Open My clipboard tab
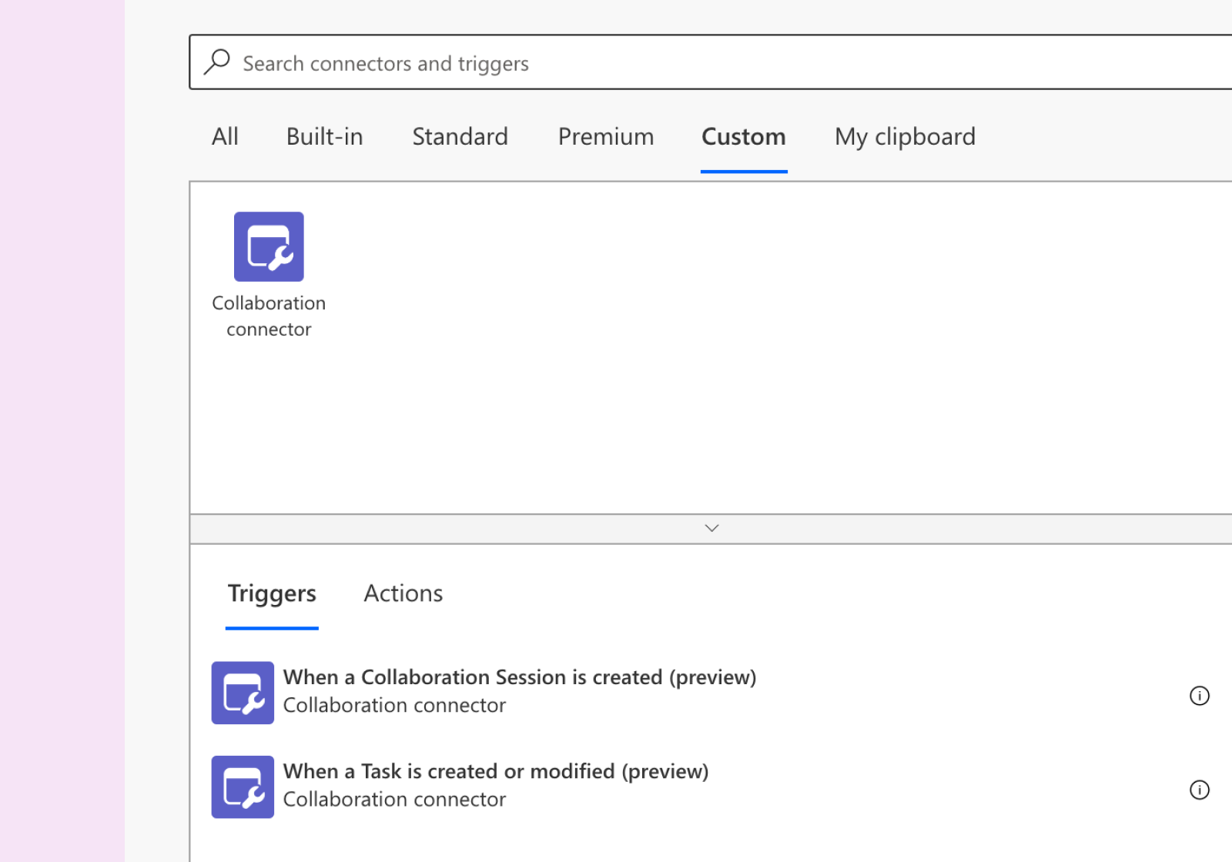The image size is (1232, 862). tap(905, 136)
